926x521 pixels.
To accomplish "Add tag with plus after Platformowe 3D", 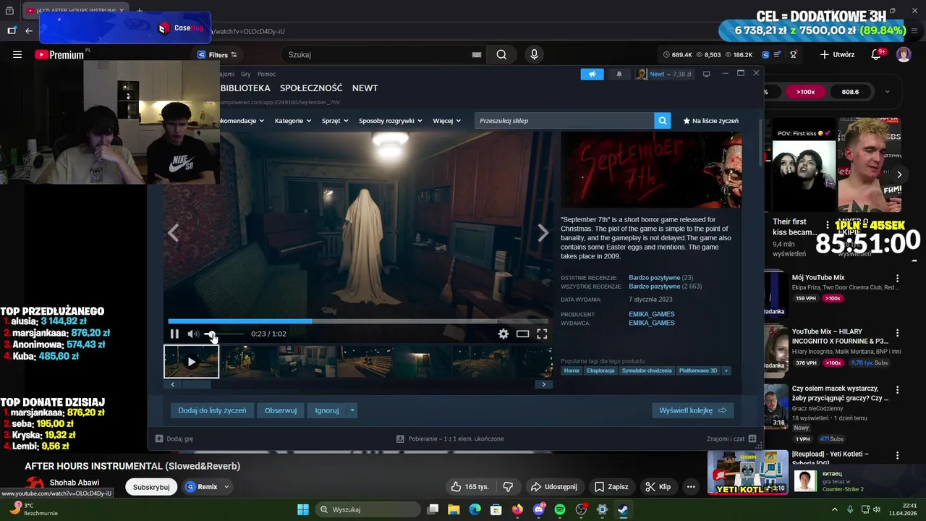I will pyautogui.click(x=726, y=370).
